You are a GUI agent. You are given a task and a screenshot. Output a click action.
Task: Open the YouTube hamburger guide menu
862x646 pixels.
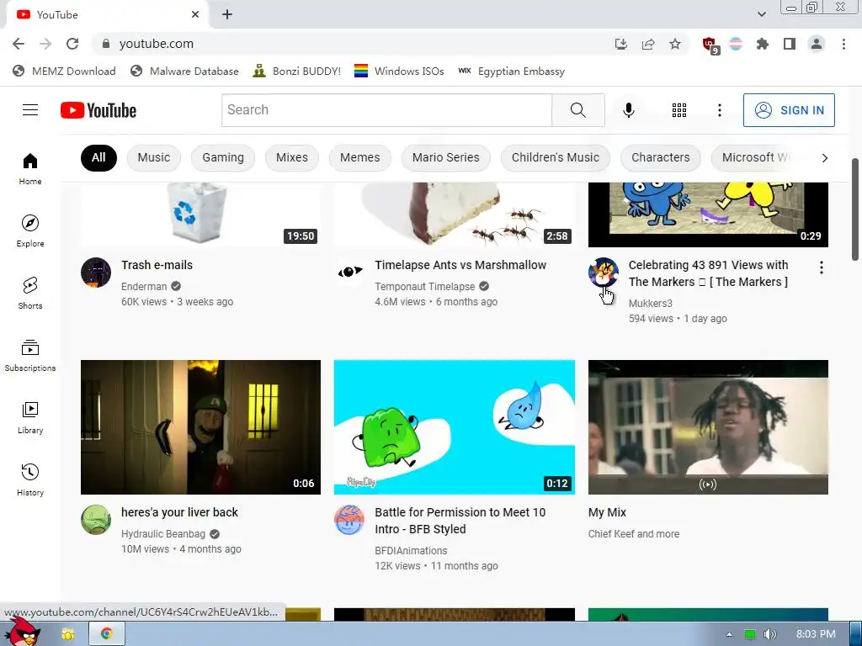(30, 110)
